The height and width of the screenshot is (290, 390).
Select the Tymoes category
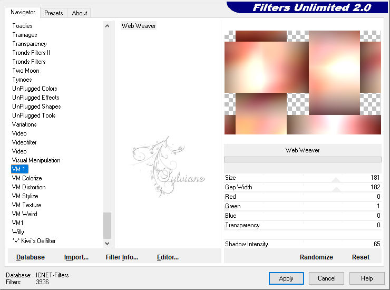pyautogui.click(x=22, y=80)
